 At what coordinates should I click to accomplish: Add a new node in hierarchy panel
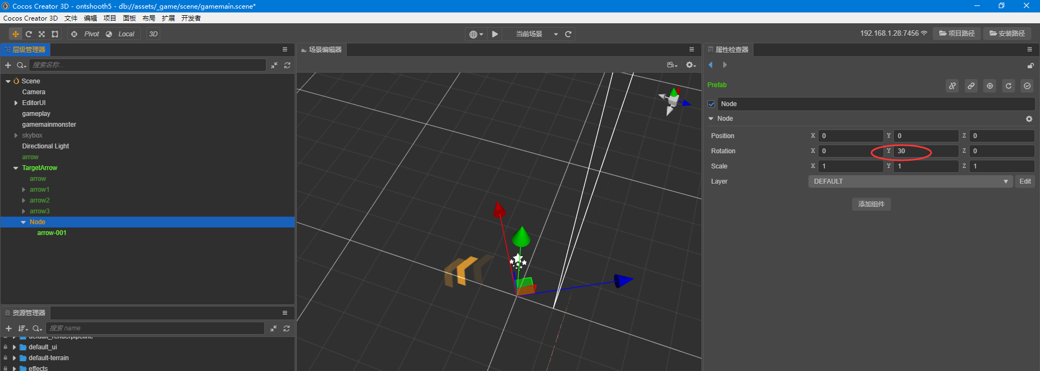click(x=8, y=65)
